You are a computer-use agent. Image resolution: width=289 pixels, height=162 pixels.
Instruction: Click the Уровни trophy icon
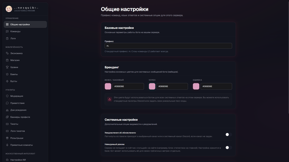pos(7,67)
